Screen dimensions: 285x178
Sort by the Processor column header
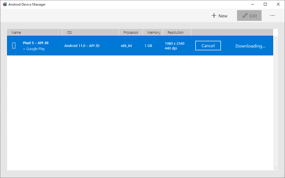tap(131, 32)
